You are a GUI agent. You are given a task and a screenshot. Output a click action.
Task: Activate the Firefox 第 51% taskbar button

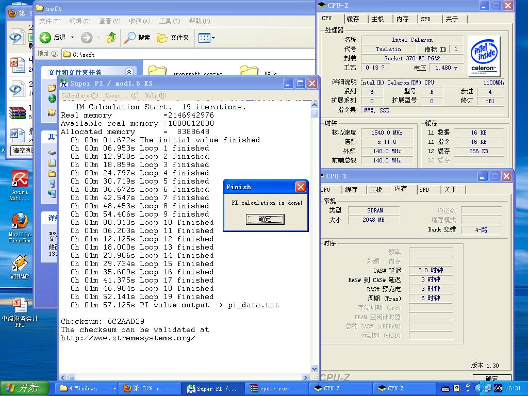(150, 389)
